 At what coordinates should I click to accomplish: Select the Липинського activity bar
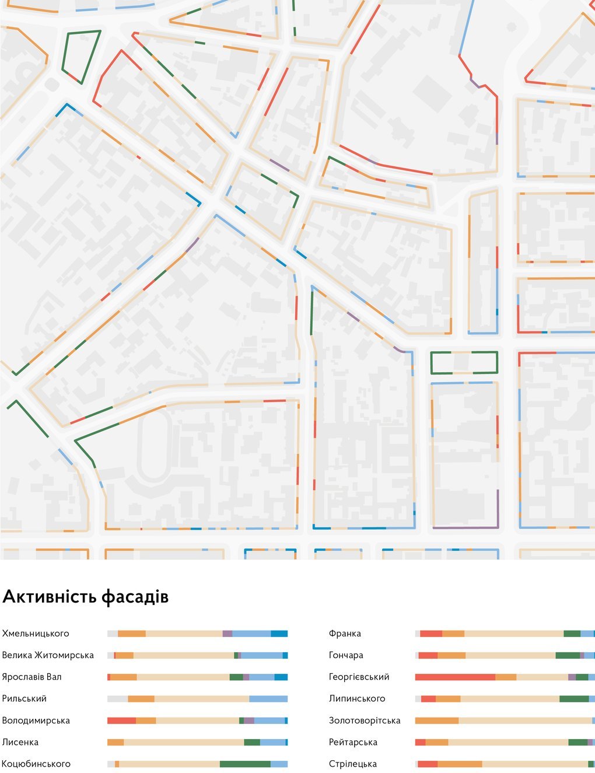pyautogui.click(x=505, y=698)
